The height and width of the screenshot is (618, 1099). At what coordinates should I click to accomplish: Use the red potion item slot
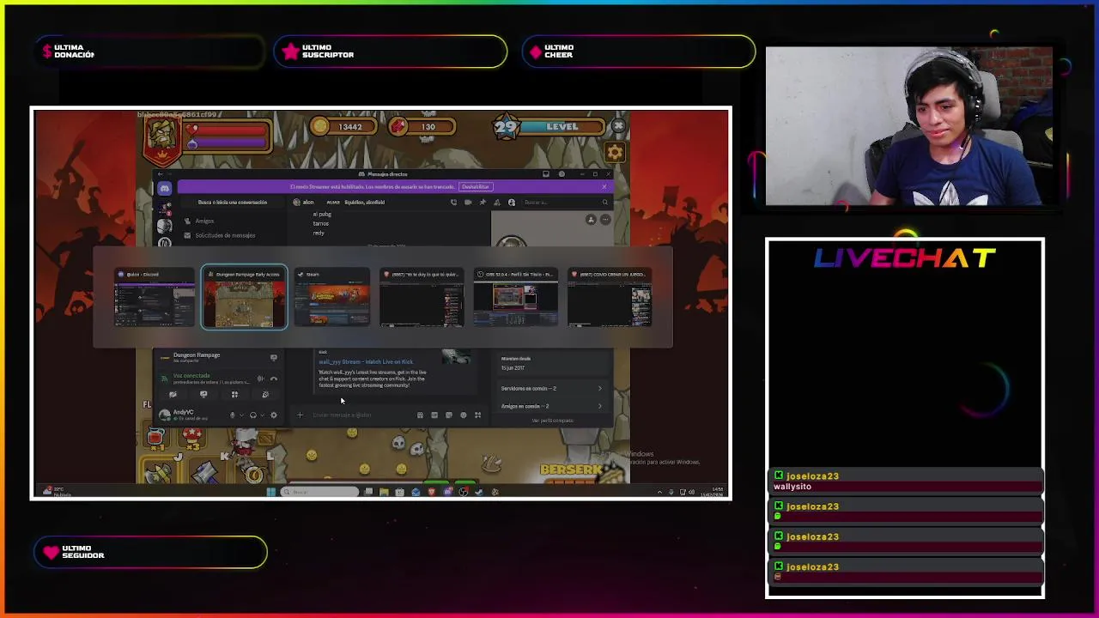155,438
